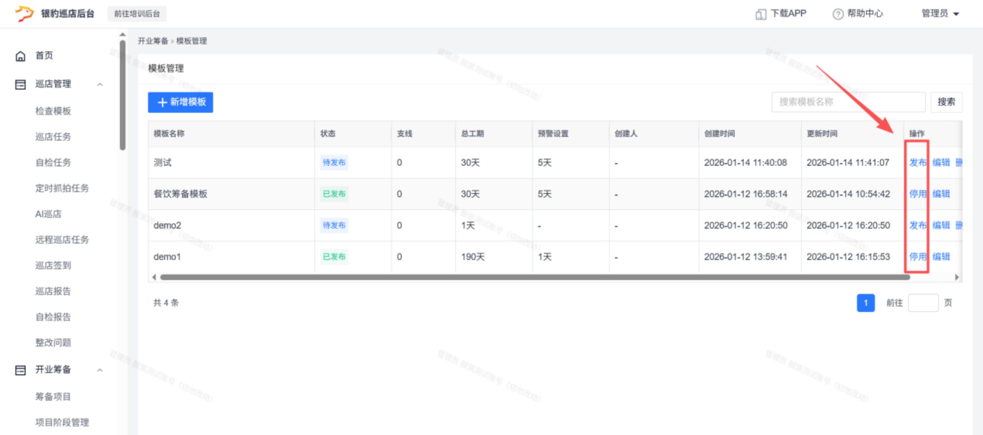The width and height of the screenshot is (983, 435).
Task: Go to 筹备项目 in the sidebar
Action: click(53, 397)
